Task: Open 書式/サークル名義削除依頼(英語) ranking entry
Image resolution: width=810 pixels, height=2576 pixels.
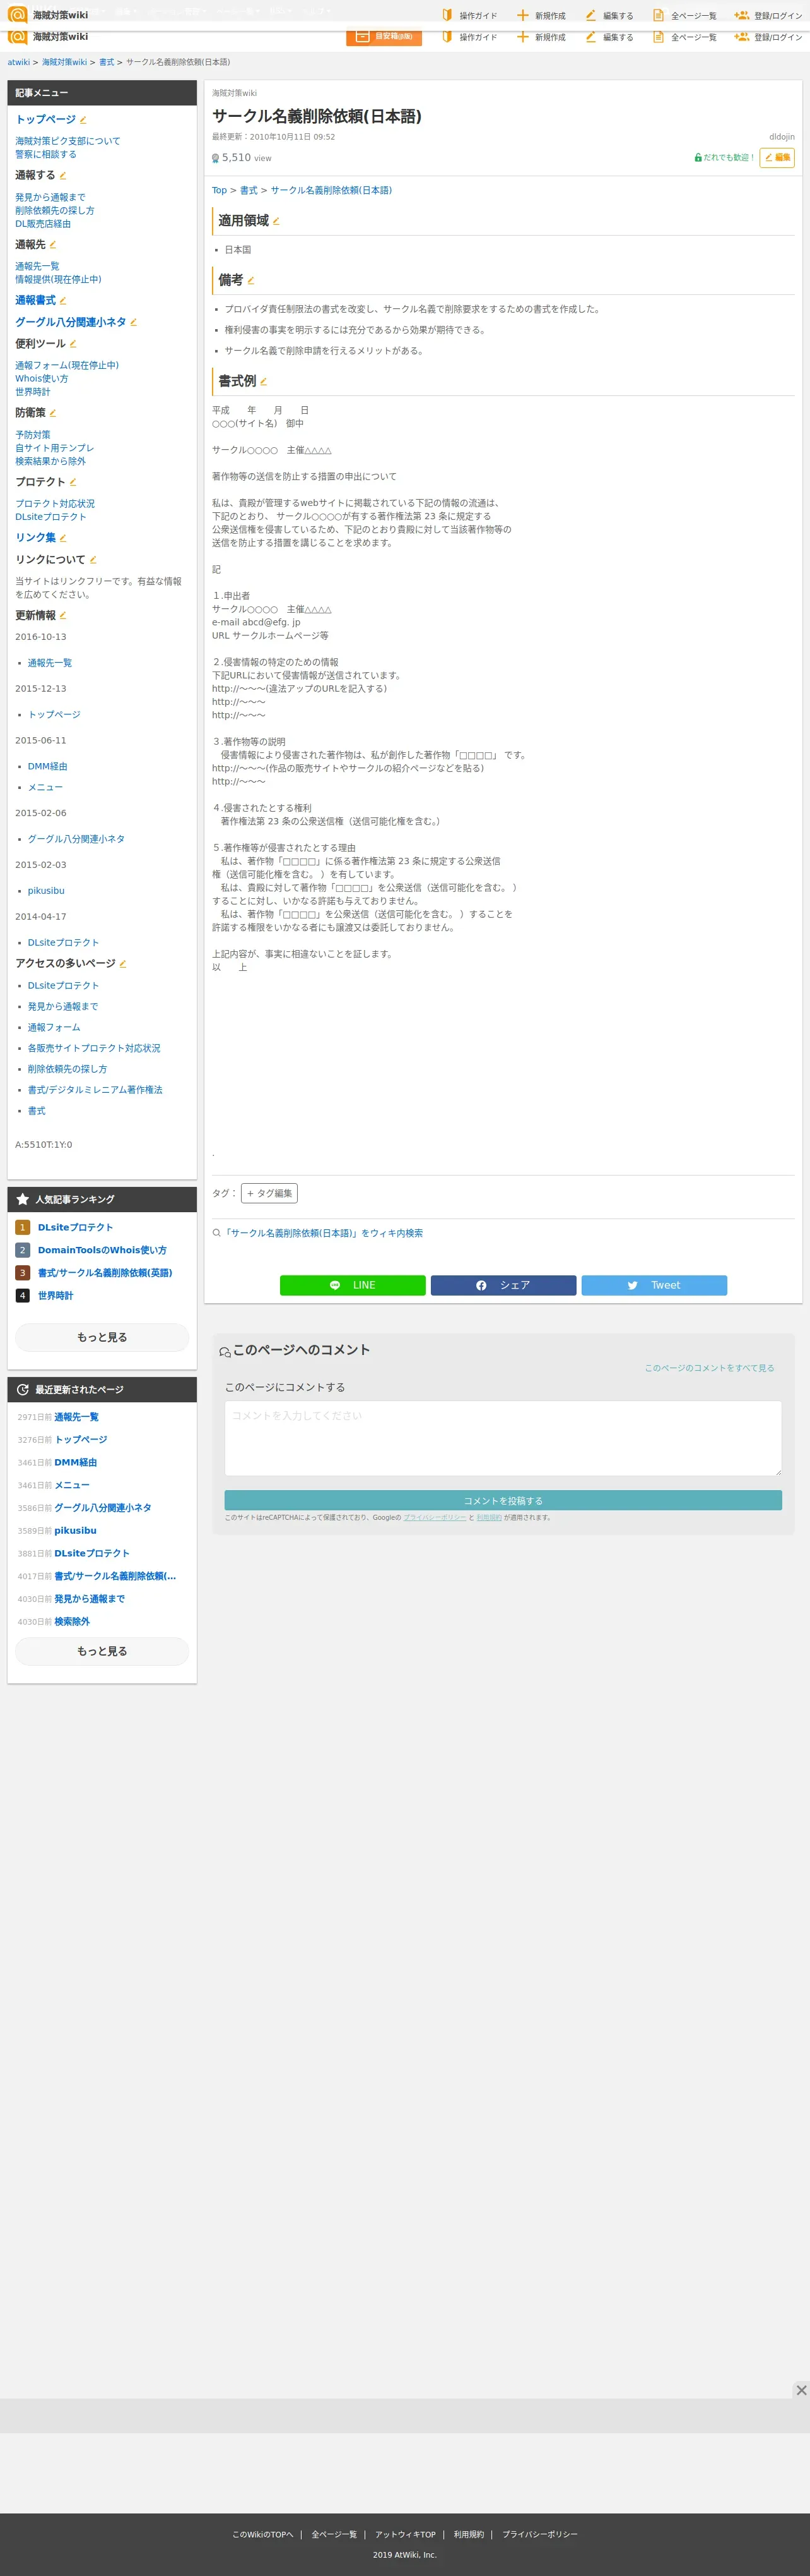Action: pos(105,1273)
